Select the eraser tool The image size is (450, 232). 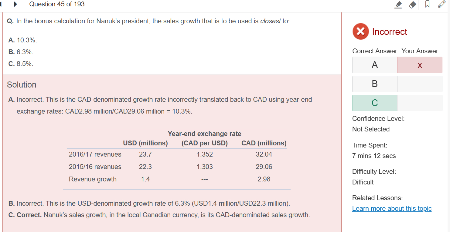pos(412,5)
